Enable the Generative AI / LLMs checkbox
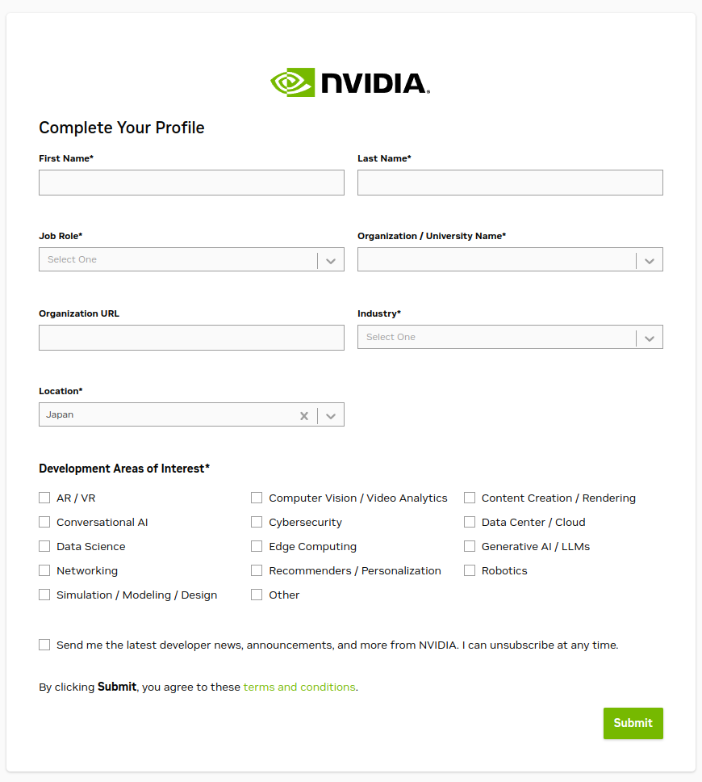 coord(470,546)
